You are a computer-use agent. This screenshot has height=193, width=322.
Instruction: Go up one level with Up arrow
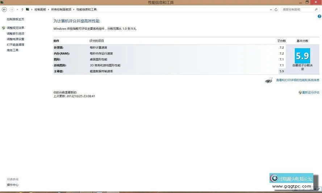click(x=22, y=10)
